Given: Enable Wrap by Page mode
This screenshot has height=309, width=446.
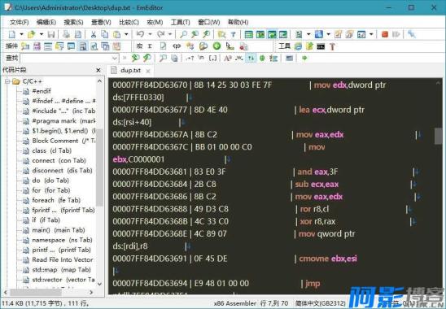Looking at the screenshot, I should [283, 34].
